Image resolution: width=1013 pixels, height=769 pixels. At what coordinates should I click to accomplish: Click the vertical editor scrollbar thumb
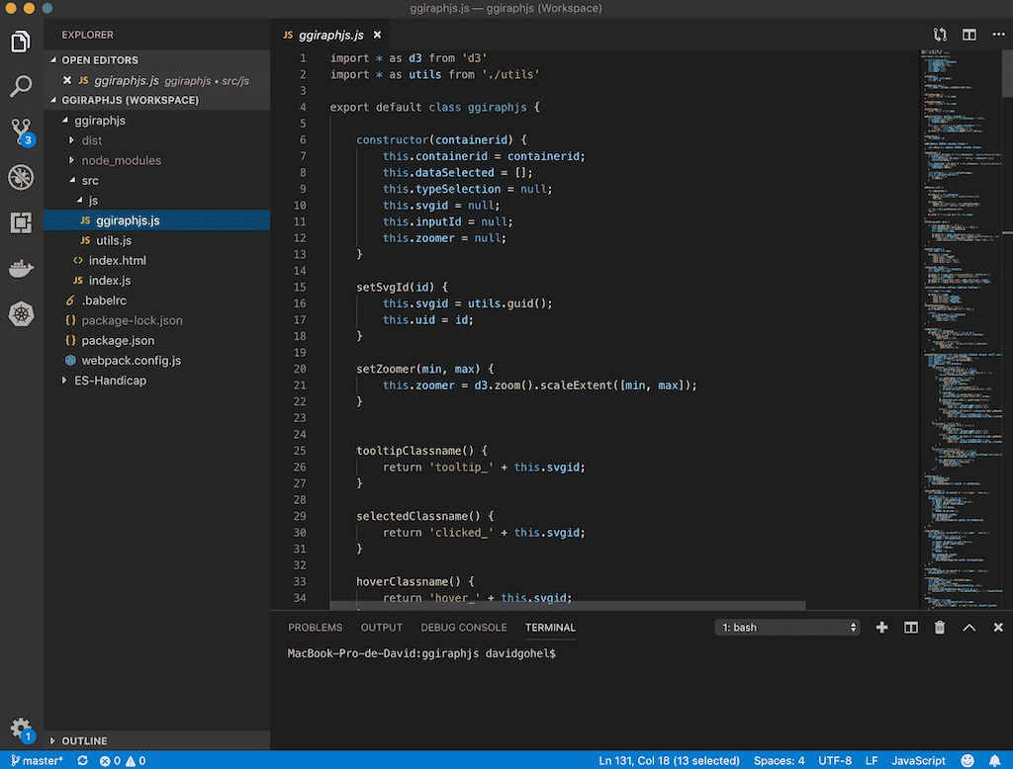click(1007, 73)
